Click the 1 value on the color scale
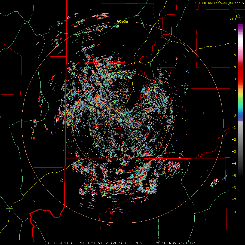245x245 pixels. coord(235,103)
